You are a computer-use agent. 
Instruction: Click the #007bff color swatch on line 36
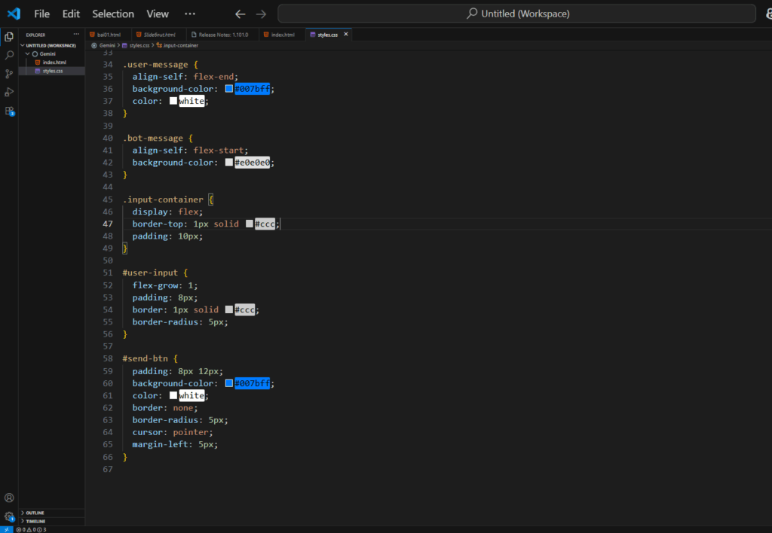coord(229,89)
